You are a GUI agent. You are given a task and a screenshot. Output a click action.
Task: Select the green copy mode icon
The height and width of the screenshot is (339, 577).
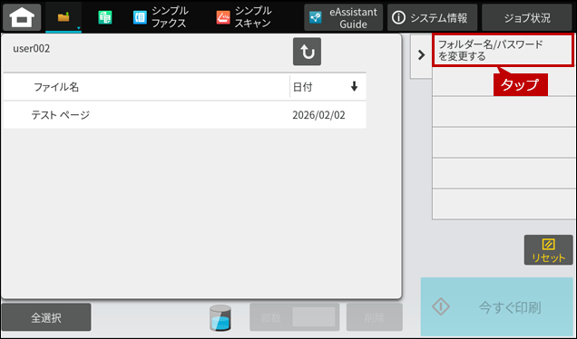105,17
